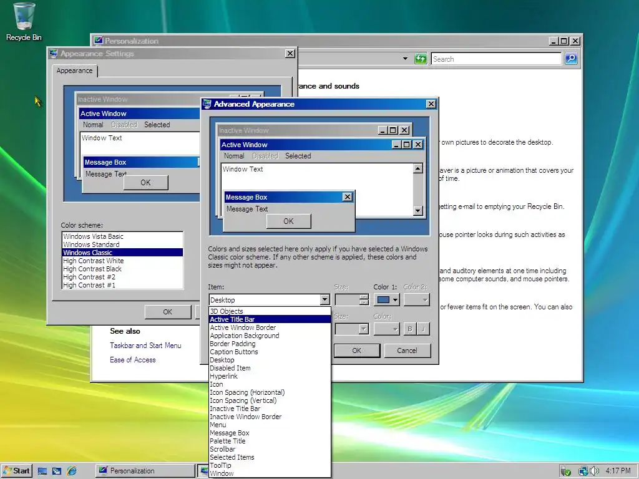Choose Desktop from the item list
The width and height of the screenshot is (639, 479).
pyautogui.click(x=270, y=360)
